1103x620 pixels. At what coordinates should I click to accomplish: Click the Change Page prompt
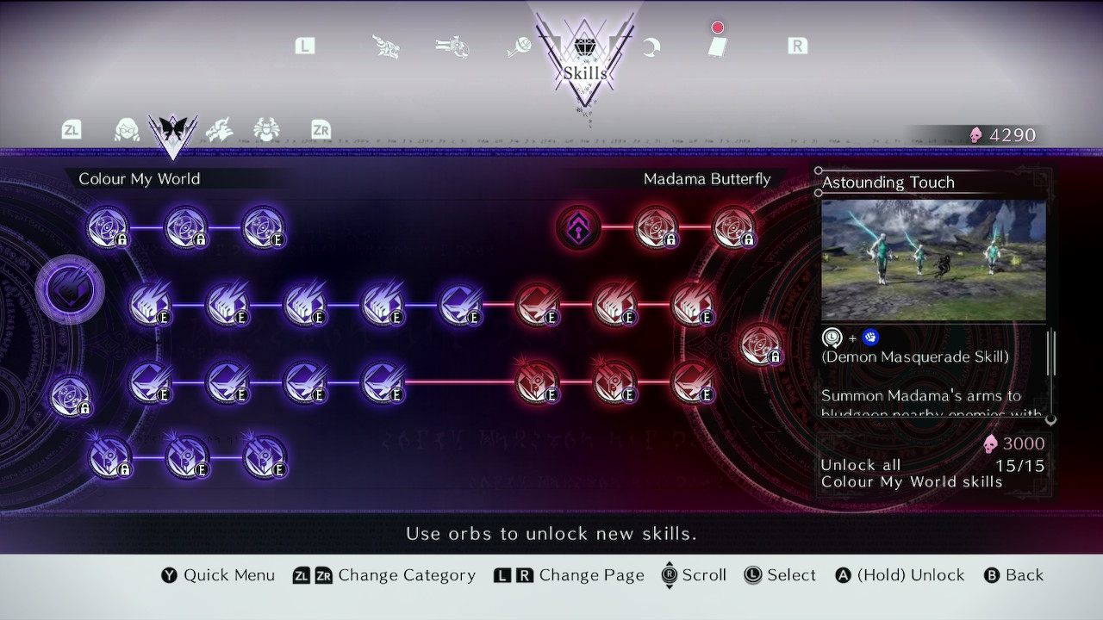pyautogui.click(x=569, y=575)
